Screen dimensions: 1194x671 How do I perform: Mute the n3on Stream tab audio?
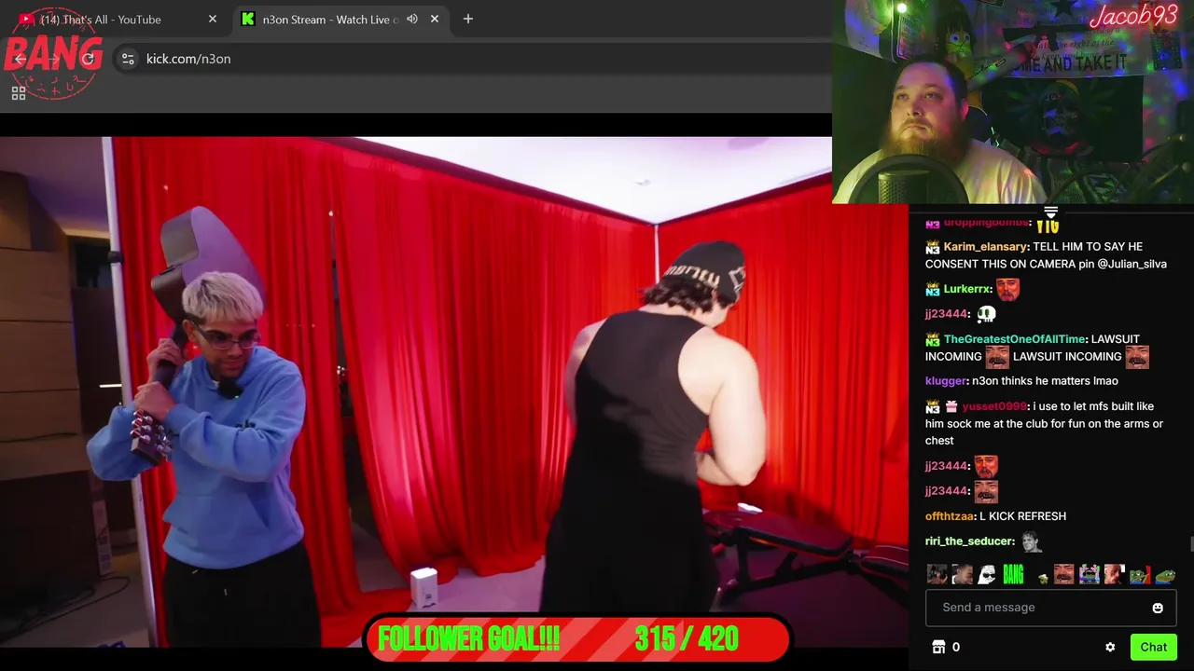click(412, 19)
